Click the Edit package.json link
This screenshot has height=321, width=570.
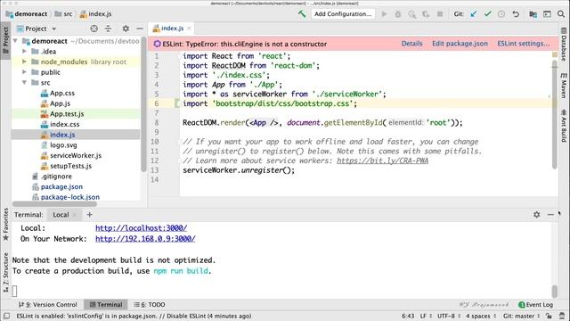coord(460,44)
